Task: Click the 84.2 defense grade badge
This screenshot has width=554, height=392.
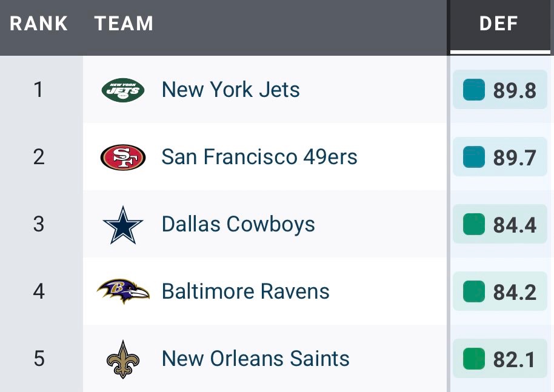Action: coord(500,291)
